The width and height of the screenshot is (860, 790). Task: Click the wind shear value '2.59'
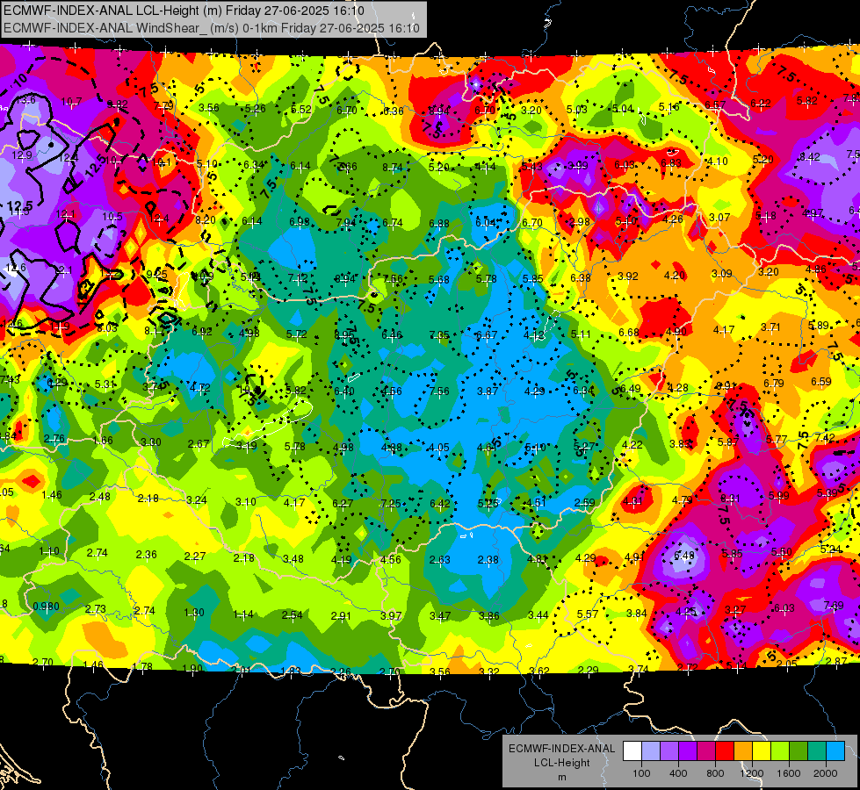tap(585, 502)
